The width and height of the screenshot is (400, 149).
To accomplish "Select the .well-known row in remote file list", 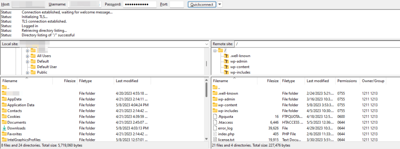I will [x=305, y=93].
